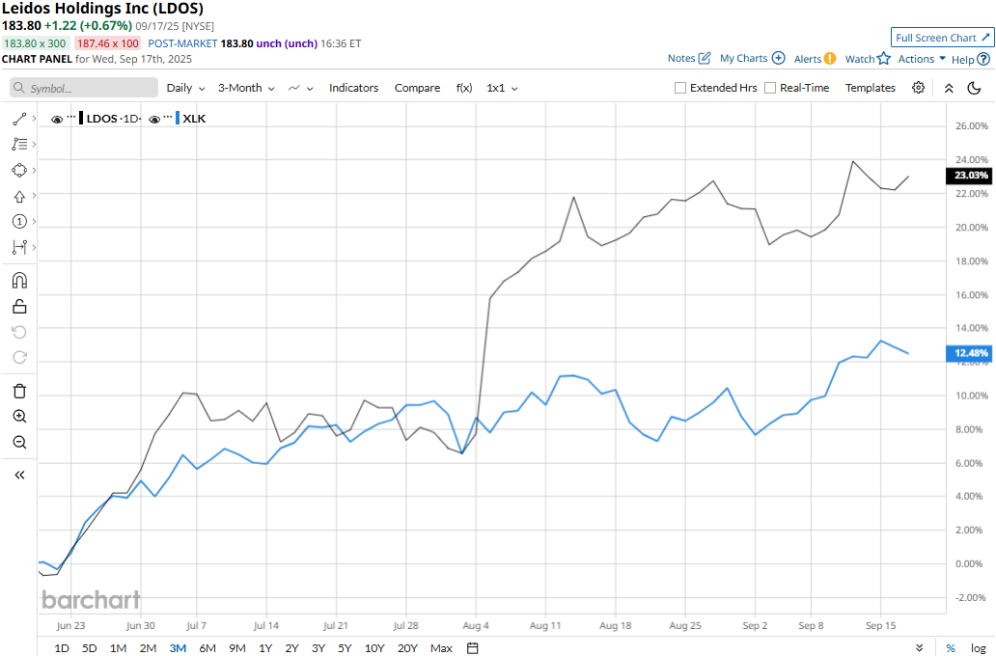
Task: Open the Full Screen Chart
Action: tap(942, 38)
